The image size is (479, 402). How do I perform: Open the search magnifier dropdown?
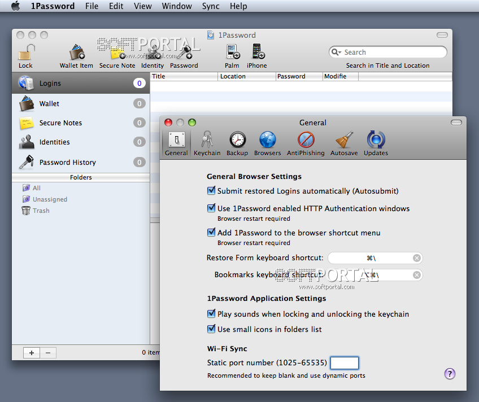point(336,52)
